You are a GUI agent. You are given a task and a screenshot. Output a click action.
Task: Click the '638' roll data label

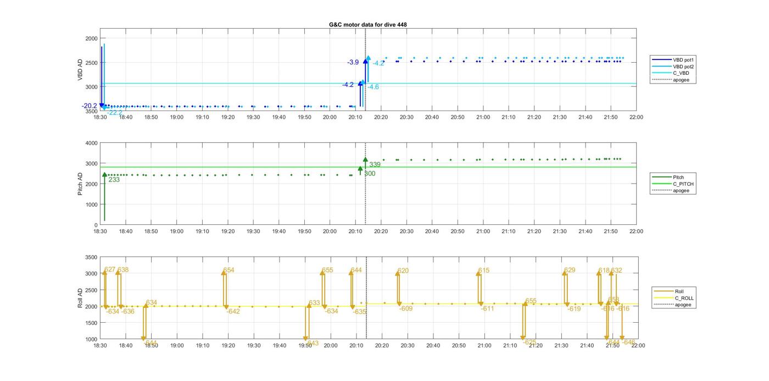(x=123, y=270)
